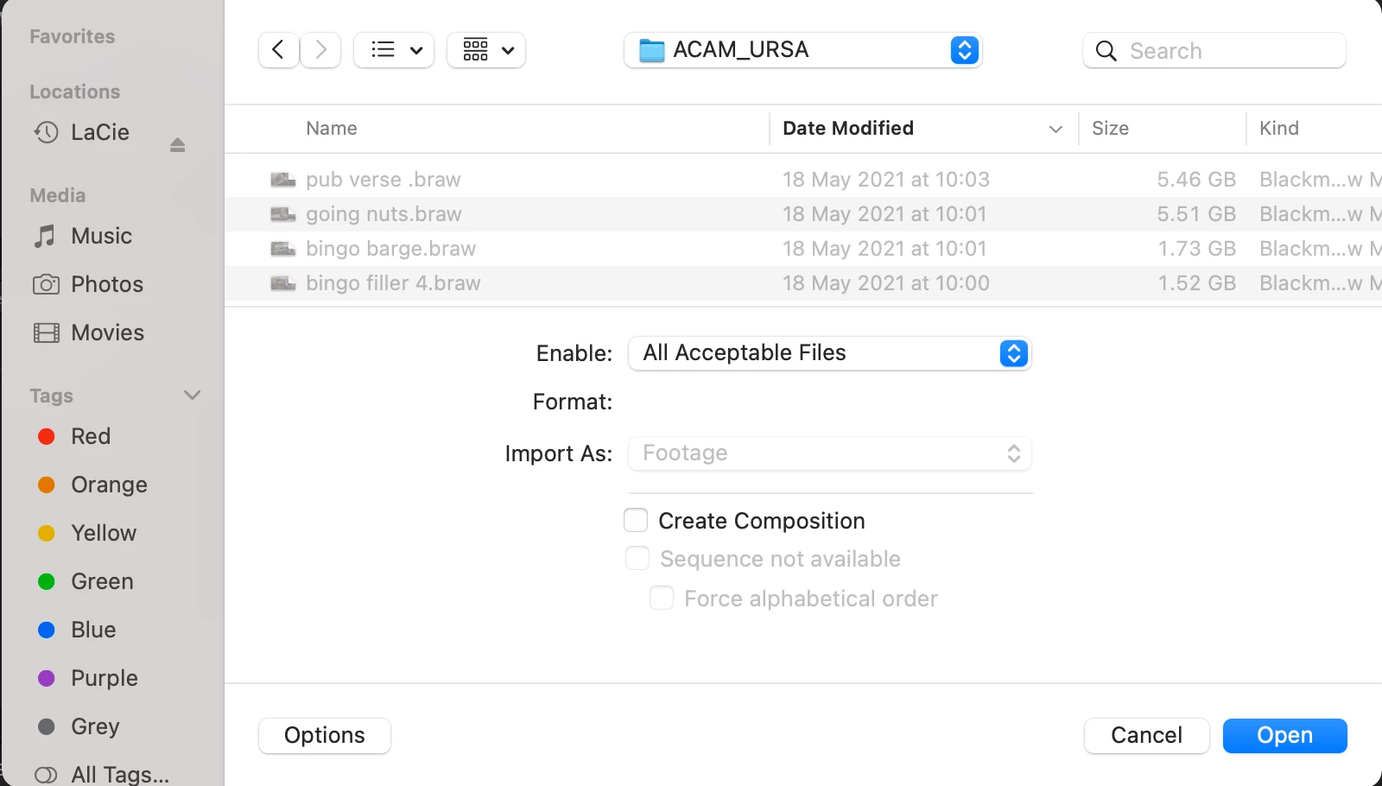Enable the Create Composition checkbox

(636, 521)
